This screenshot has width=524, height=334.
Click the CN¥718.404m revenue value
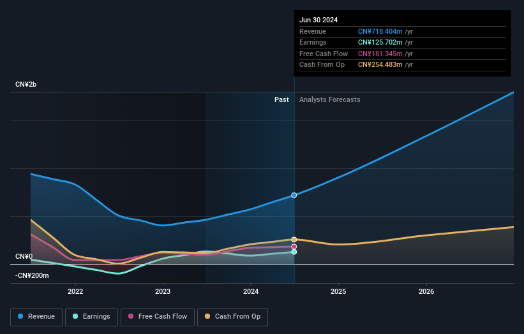pos(380,31)
